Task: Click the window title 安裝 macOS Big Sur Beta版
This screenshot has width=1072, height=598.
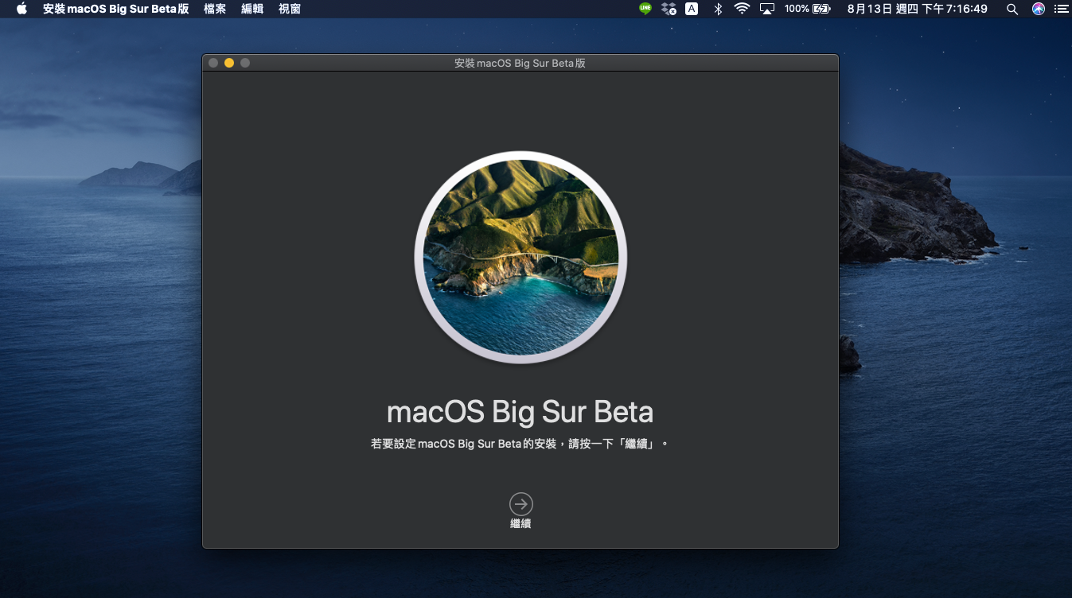Action: (520, 63)
